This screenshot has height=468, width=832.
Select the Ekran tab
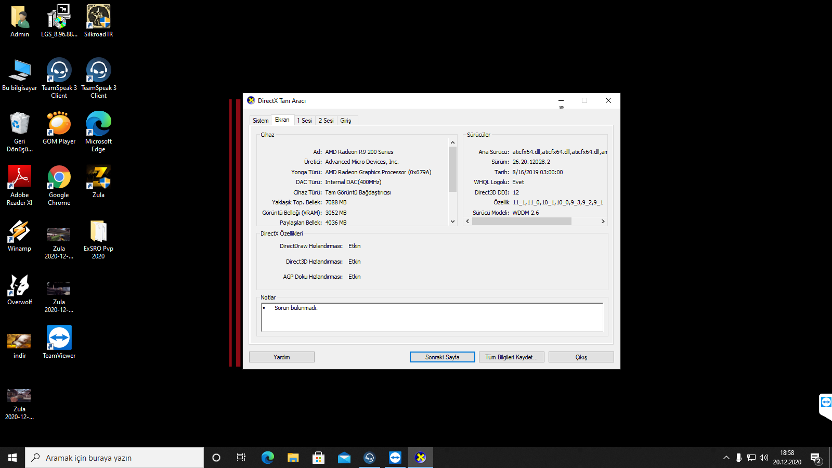click(x=282, y=120)
